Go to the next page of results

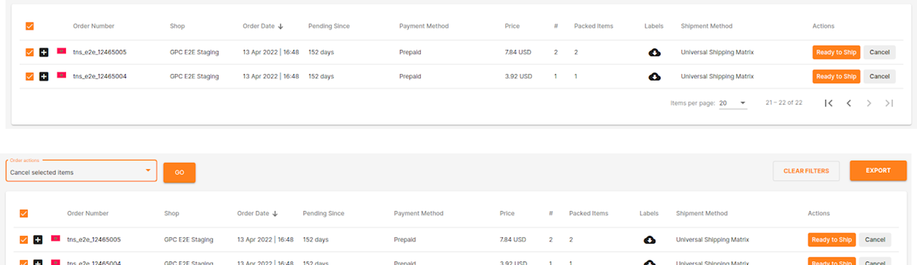[x=869, y=103]
